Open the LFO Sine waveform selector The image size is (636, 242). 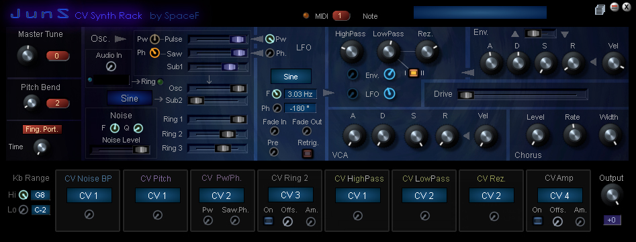[x=291, y=77]
